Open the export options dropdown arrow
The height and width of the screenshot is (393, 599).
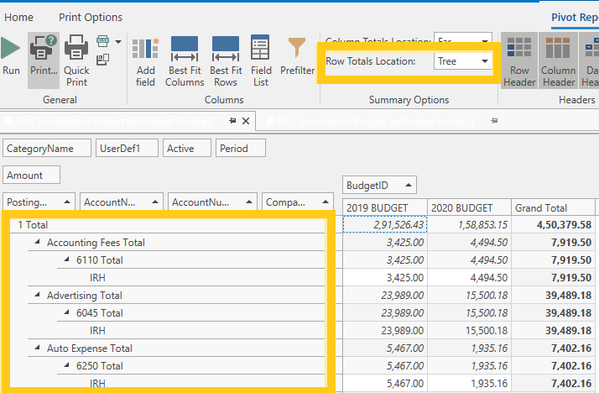(118, 42)
